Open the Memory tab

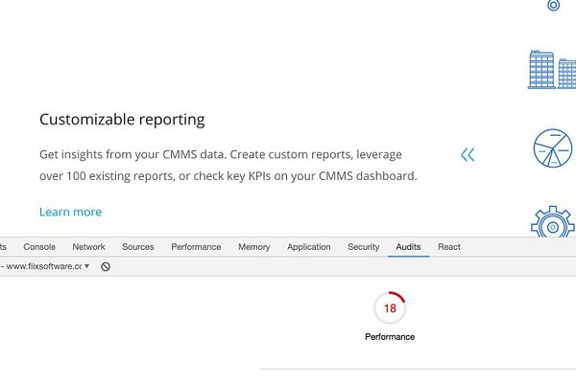(254, 247)
